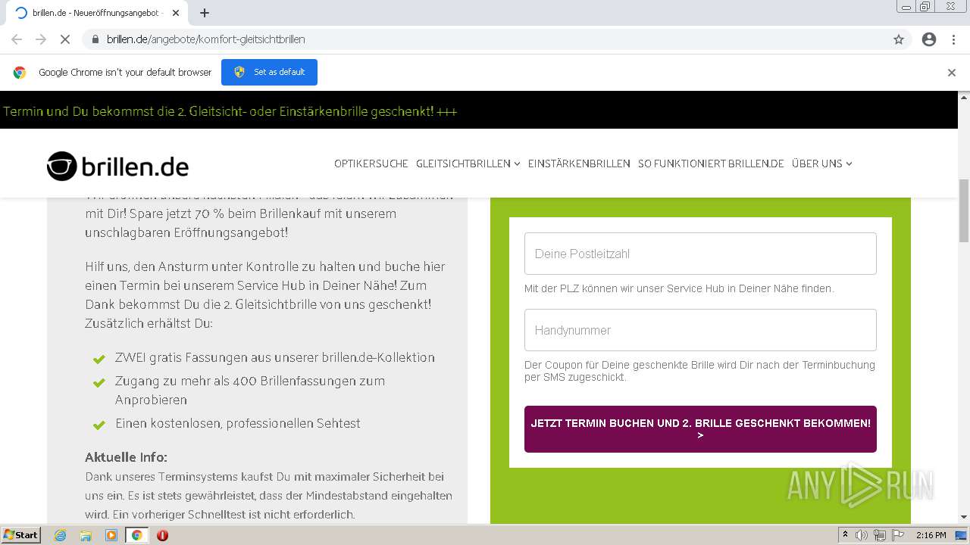Click scrollbar up arrow

tap(964, 97)
